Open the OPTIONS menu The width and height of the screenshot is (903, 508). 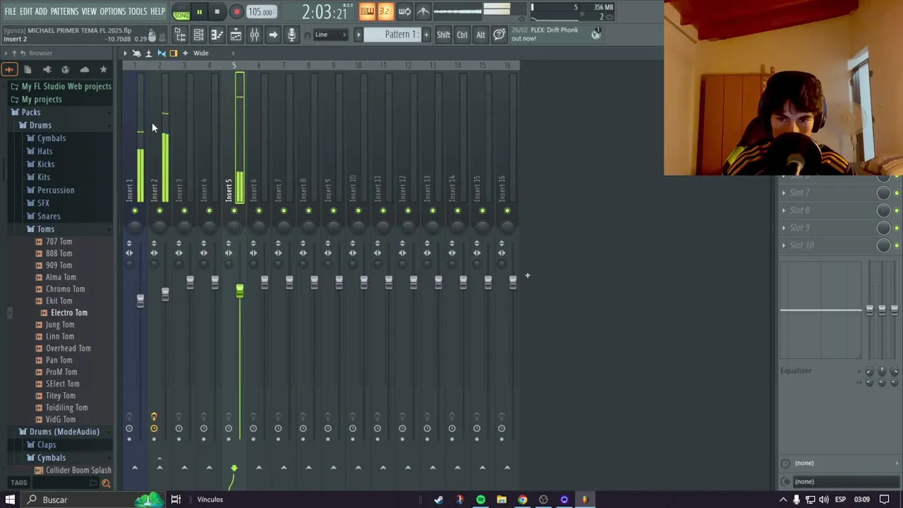point(112,12)
